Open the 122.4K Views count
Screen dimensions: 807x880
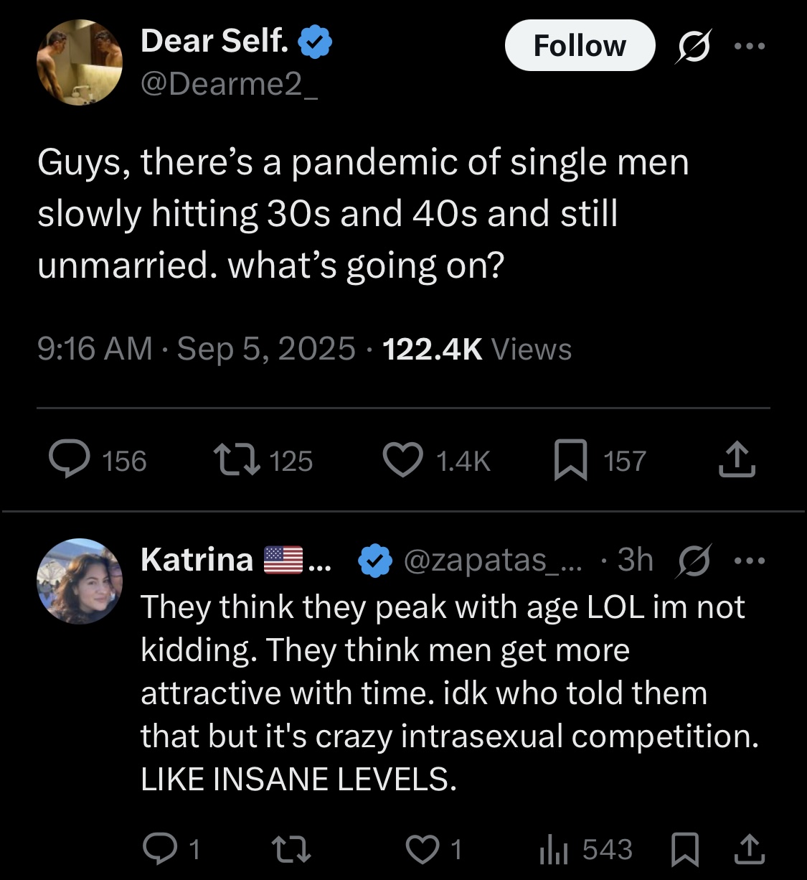[477, 349]
